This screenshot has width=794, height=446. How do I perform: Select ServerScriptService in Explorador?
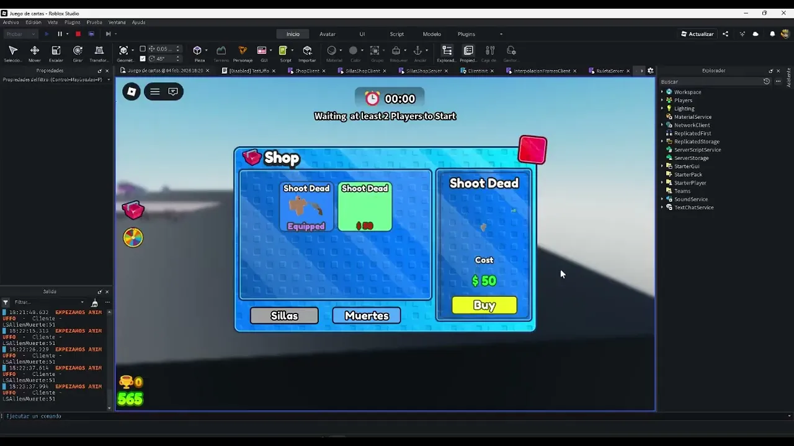coord(697,150)
